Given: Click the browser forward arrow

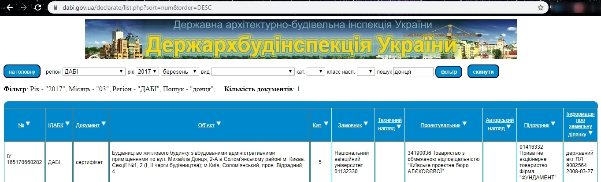Looking at the screenshot, I should coord(24,7).
